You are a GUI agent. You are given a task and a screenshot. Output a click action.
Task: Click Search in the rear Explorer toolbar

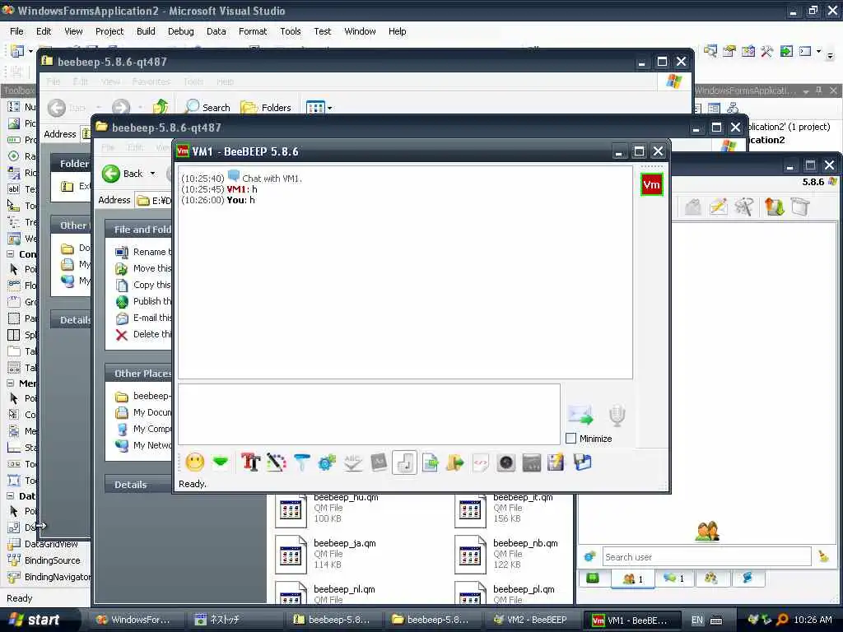(x=207, y=108)
